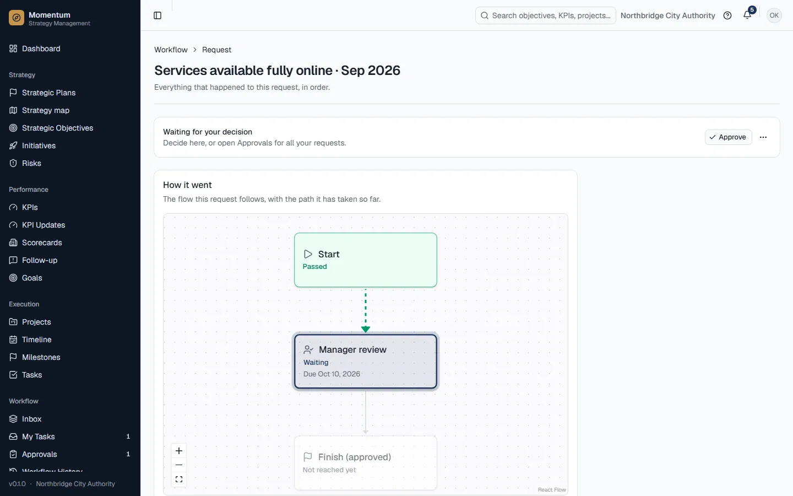Viewport: 793px width, 496px height.
Task: Approve the pending request
Action: click(x=728, y=137)
